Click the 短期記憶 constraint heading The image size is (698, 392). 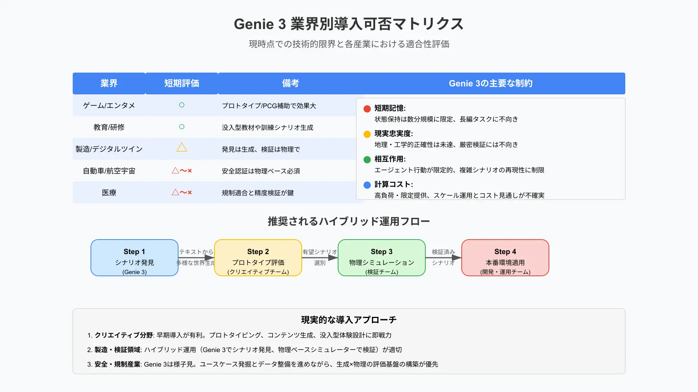click(x=390, y=108)
